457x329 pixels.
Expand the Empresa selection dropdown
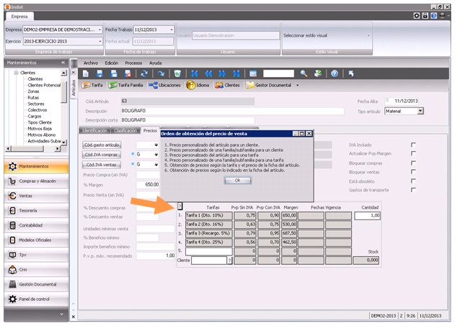[x=99, y=30]
